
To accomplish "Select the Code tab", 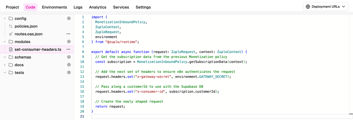I will pyautogui.click(x=31, y=7).
